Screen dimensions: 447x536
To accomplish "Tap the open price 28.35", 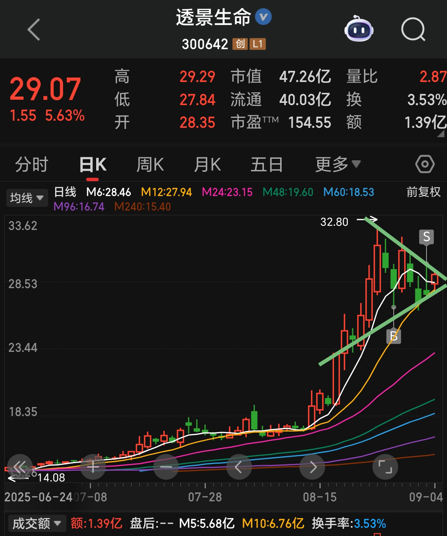I will pos(197,123).
